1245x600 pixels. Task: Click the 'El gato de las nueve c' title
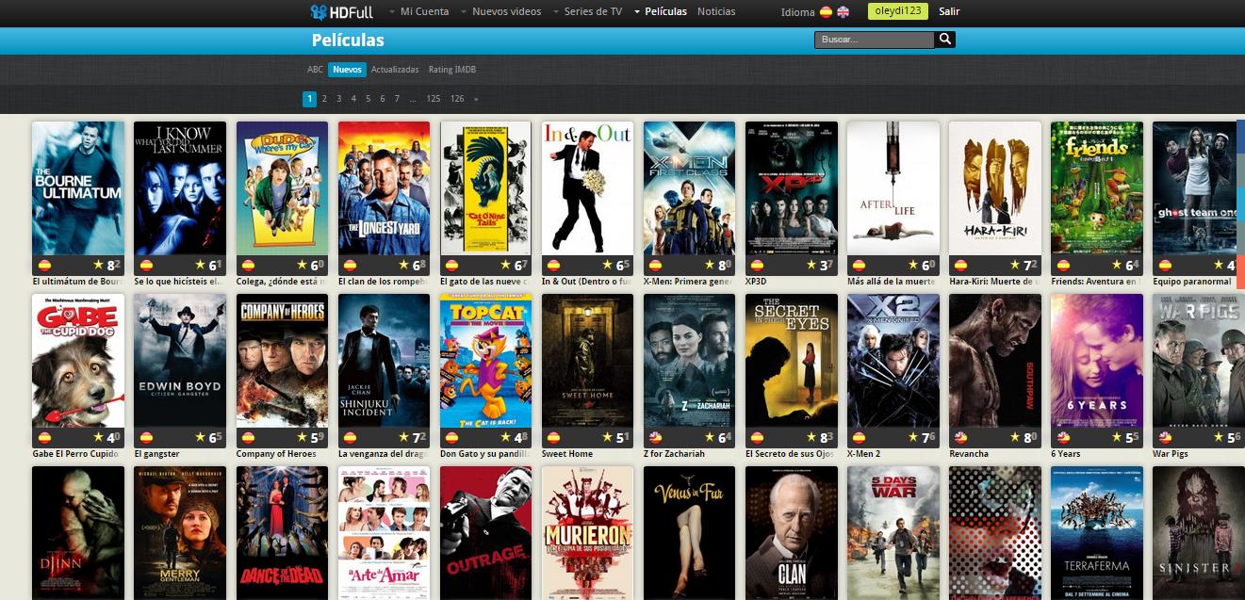(x=486, y=282)
